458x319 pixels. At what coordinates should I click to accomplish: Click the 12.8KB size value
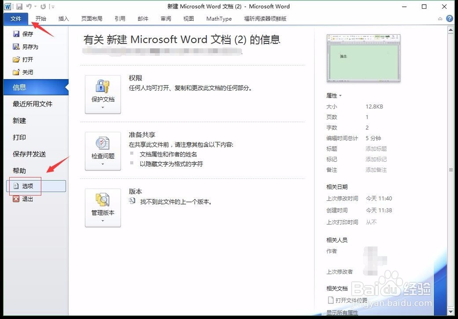click(374, 107)
